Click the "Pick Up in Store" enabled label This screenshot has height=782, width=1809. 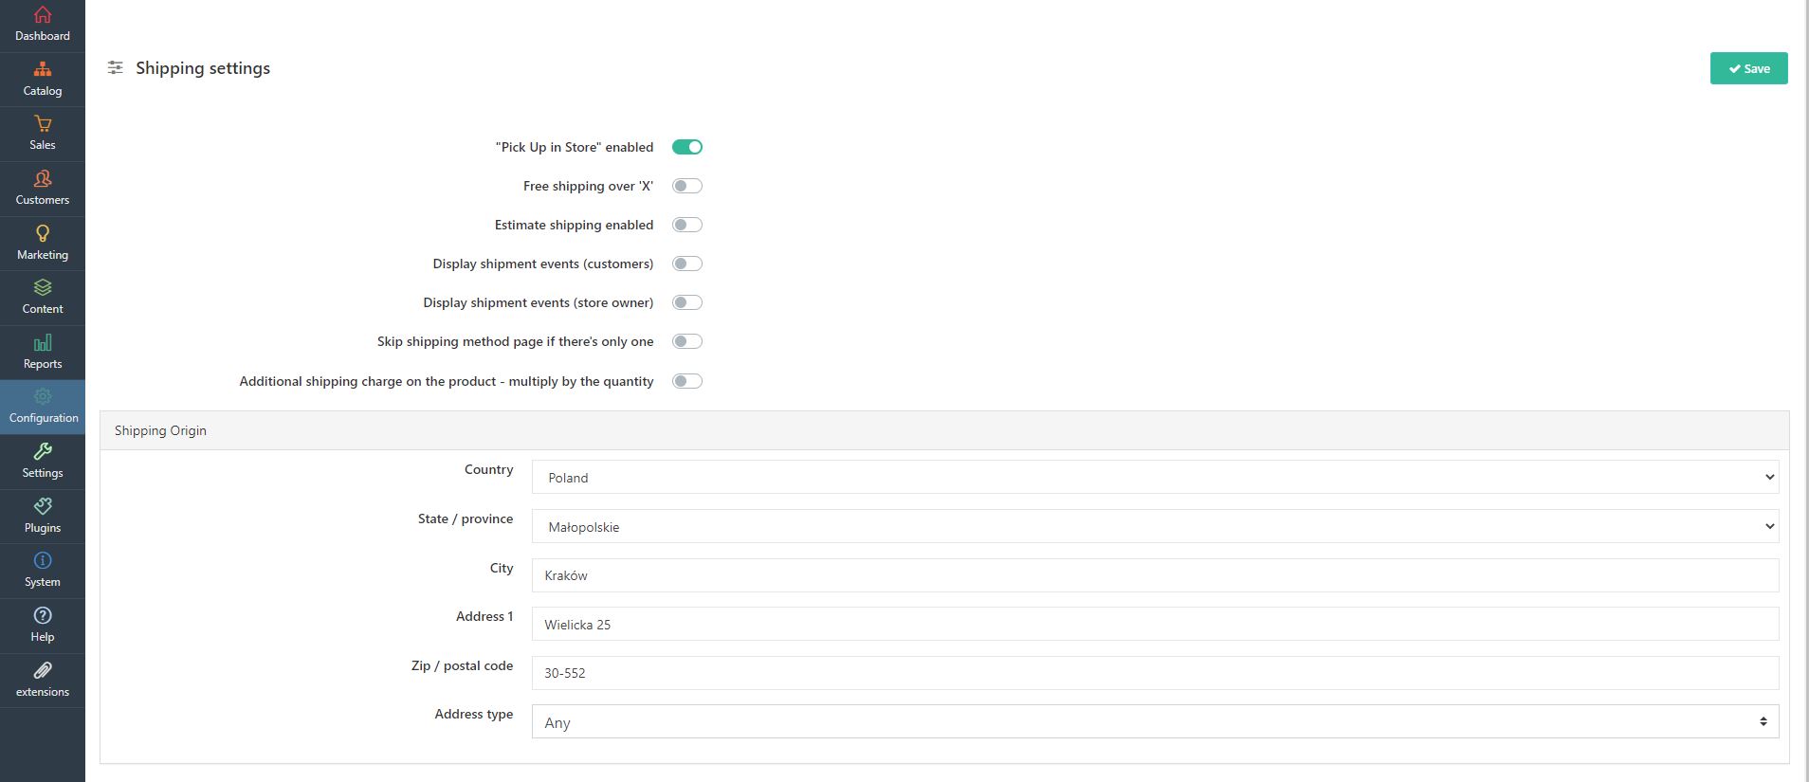[x=575, y=147]
